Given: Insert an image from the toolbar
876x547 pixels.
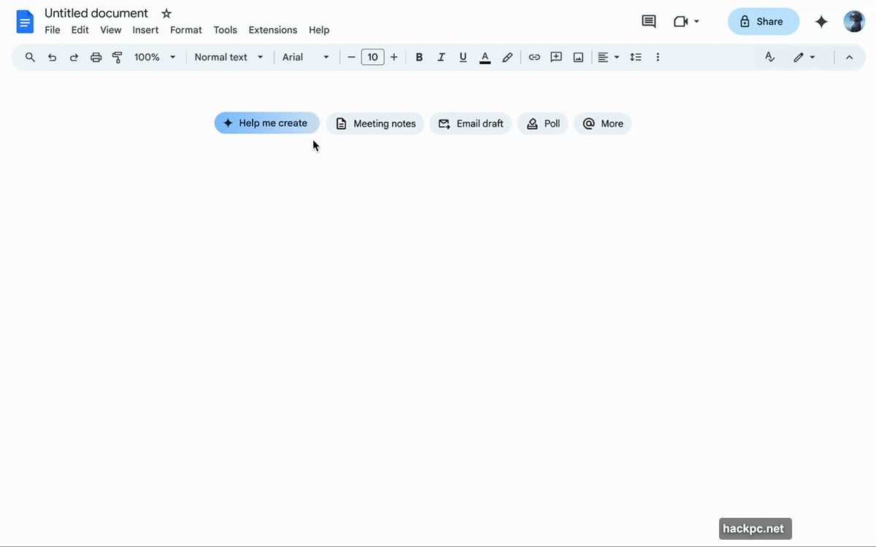Looking at the screenshot, I should (x=578, y=57).
